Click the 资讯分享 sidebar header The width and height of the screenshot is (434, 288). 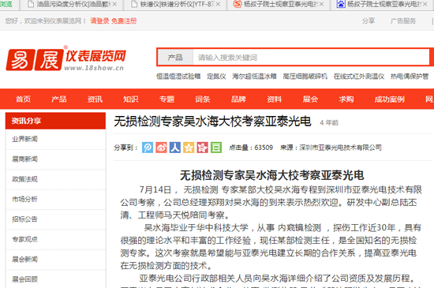pos(55,121)
